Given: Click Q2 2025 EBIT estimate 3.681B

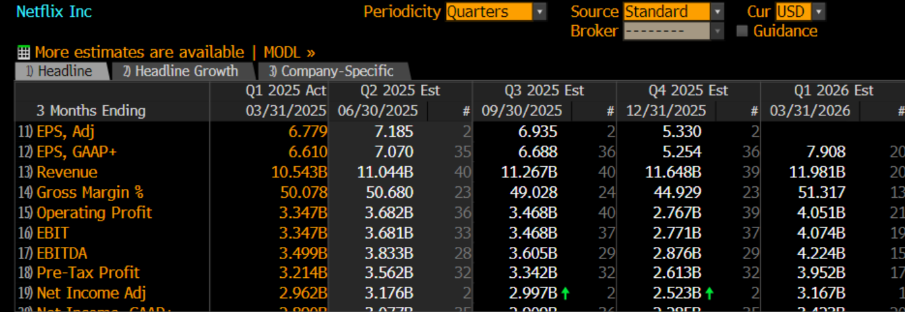Looking at the screenshot, I should point(390,233).
